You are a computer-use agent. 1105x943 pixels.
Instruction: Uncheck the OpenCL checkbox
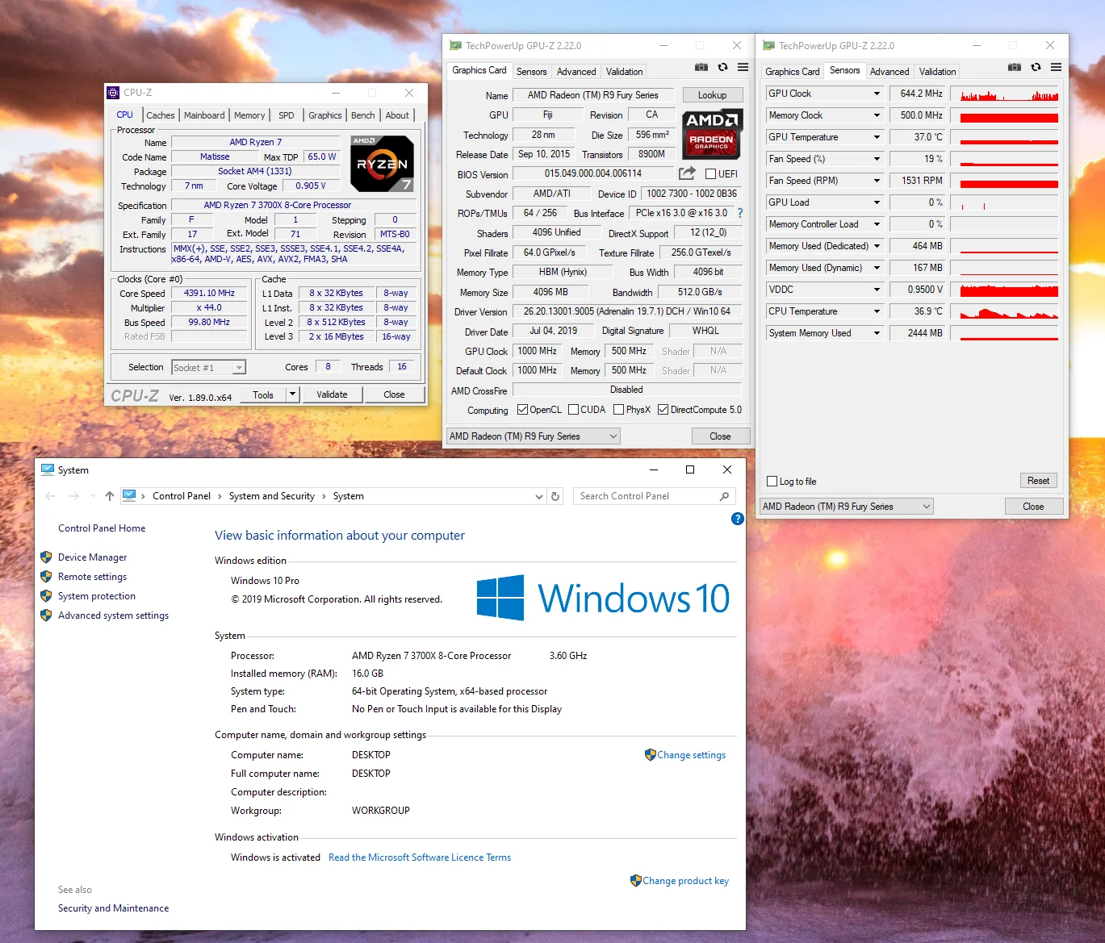click(x=522, y=410)
